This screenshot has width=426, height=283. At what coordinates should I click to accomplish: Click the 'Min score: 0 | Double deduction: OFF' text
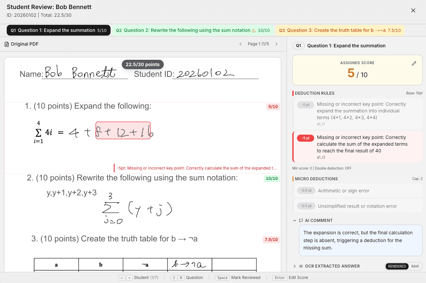click(322, 168)
